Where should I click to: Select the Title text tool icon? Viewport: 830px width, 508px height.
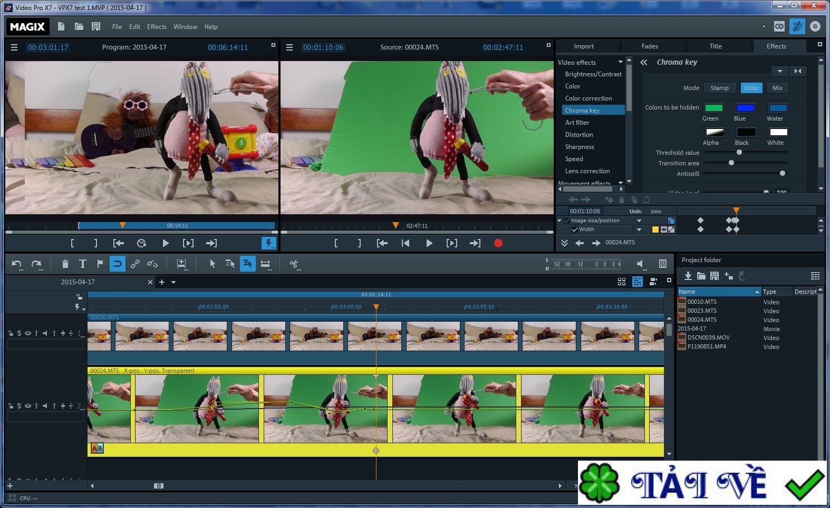tap(82, 264)
